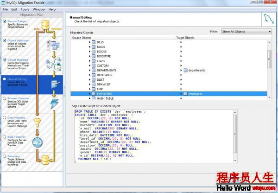Click the MySQL dolphin logo
This screenshot has height=193, width=278.
coord(269,19)
